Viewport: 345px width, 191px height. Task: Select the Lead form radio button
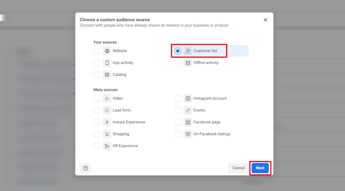click(x=97, y=110)
